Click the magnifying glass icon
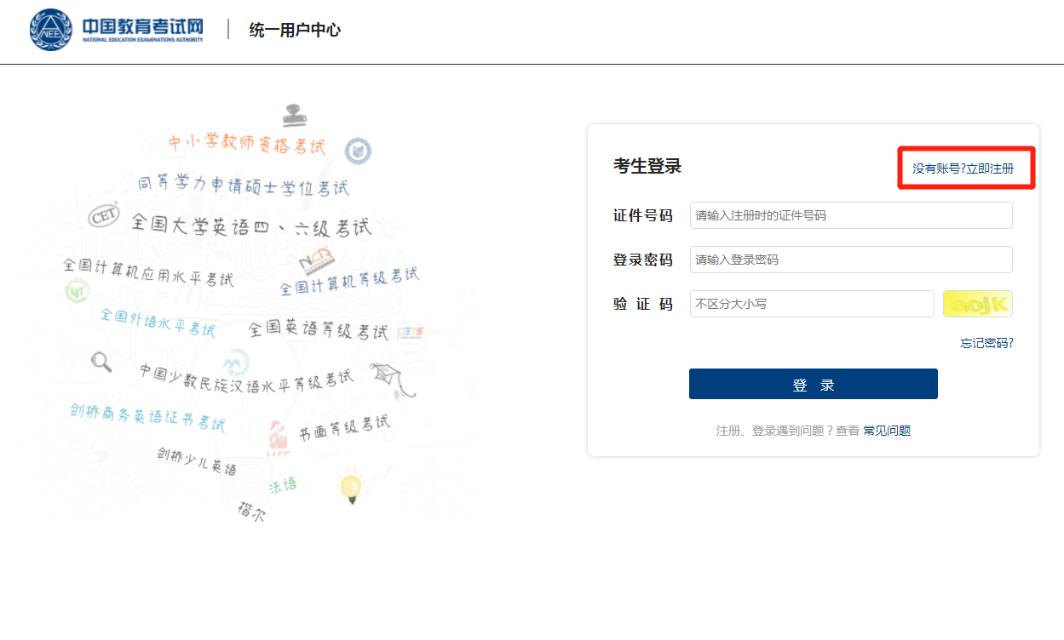The height and width of the screenshot is (640, 1064). [x=101, y=362]
